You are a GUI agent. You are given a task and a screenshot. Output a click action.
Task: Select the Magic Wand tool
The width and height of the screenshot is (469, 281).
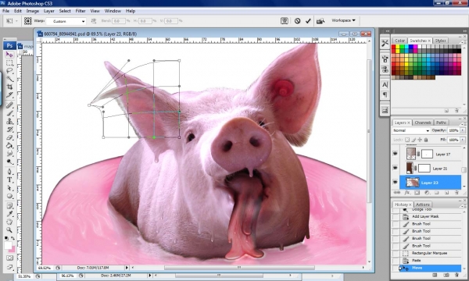[x=9, y=79]
